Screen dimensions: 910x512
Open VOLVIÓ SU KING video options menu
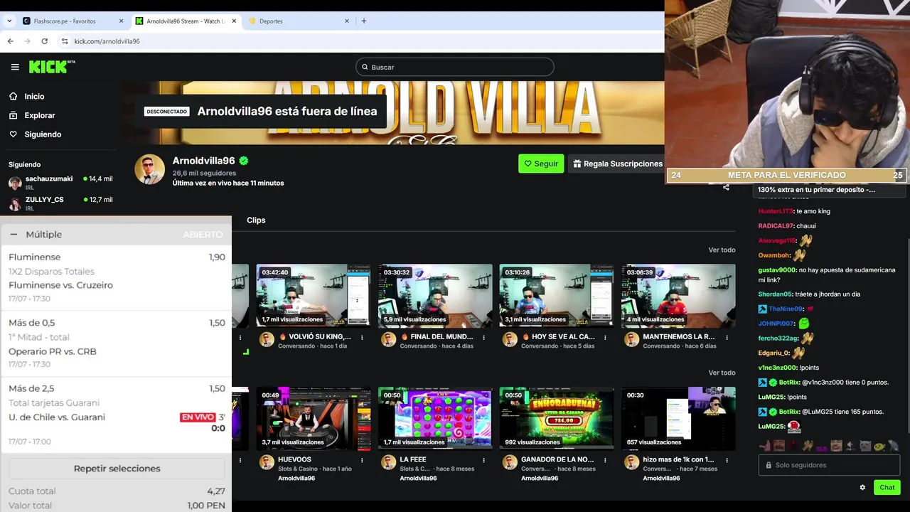[362, 337]
